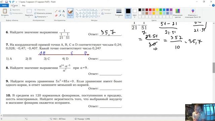Select the triangle shape in shapes gallery

(x=96, y=10)
